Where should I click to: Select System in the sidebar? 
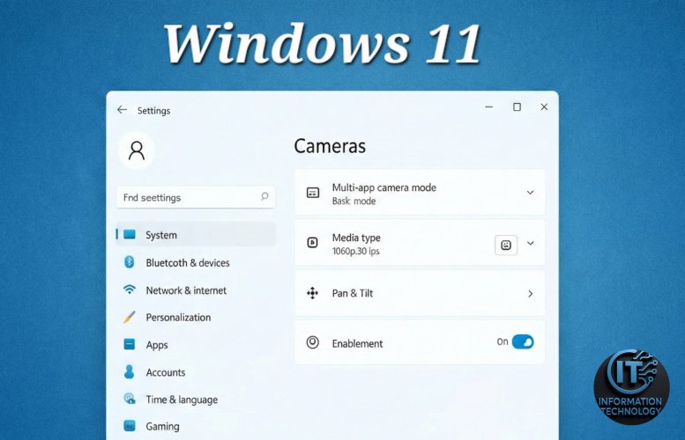(x=161, y=235)
